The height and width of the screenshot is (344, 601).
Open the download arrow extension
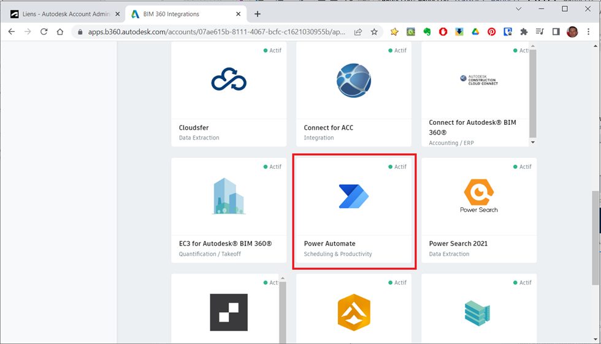coord(459,32)
